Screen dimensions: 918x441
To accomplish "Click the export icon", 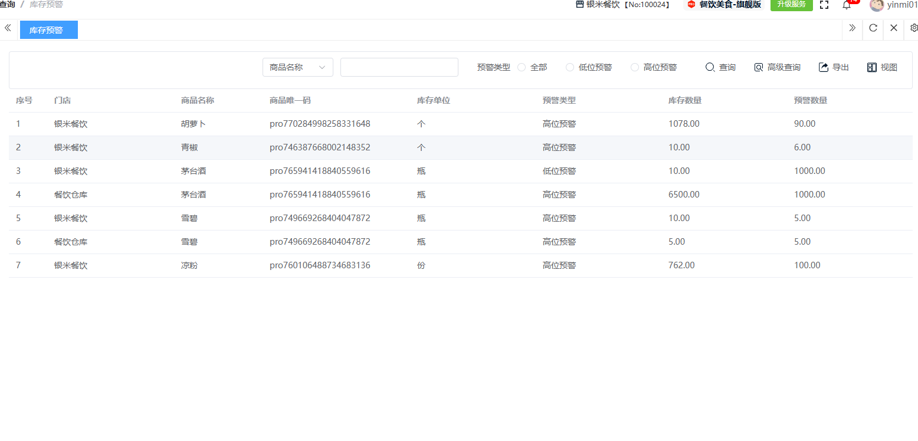I will pyautogui.click(x=824, y=67).
